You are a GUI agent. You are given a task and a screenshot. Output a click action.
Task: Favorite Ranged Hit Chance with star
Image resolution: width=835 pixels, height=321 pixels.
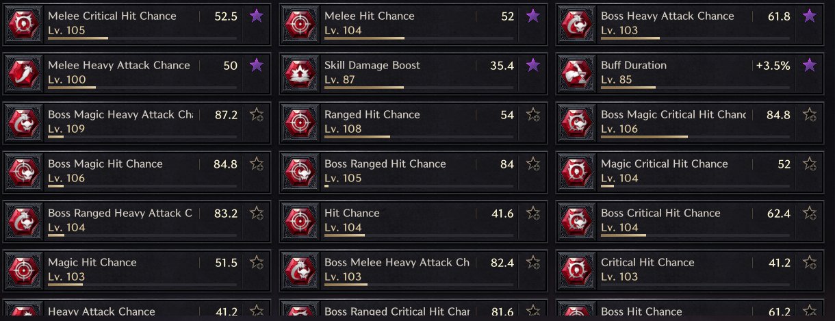tap(532, 115)
